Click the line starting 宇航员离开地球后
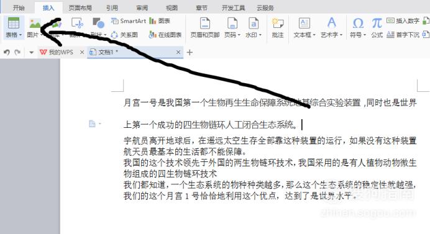430x234 pixels. [270, 141]
